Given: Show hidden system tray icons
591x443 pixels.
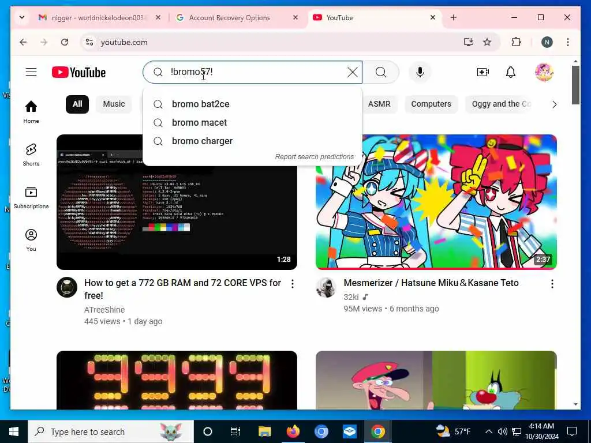Looking at the screenshot, I should point(488,431).
